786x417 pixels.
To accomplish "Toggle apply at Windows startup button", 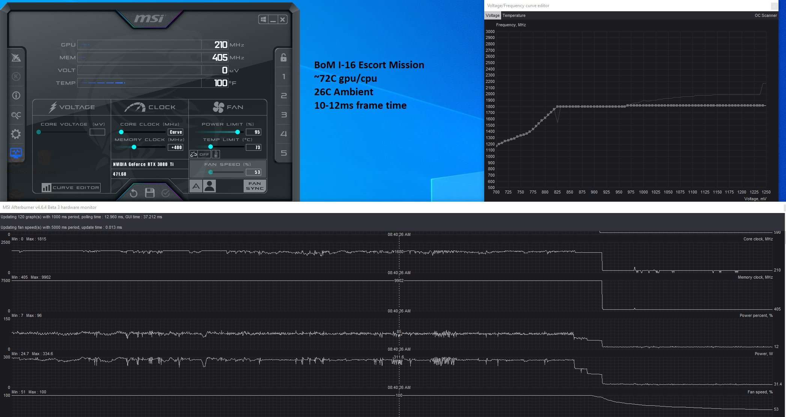I will pos(264,19).
